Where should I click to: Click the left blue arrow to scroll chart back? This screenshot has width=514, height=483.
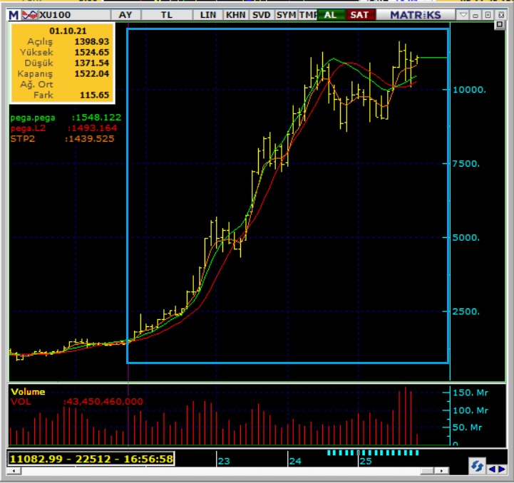(x=491, y=468)
